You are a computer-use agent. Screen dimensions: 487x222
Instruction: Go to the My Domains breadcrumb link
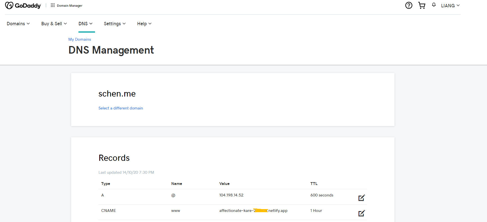pyautogui.click(x=80, y=39)
